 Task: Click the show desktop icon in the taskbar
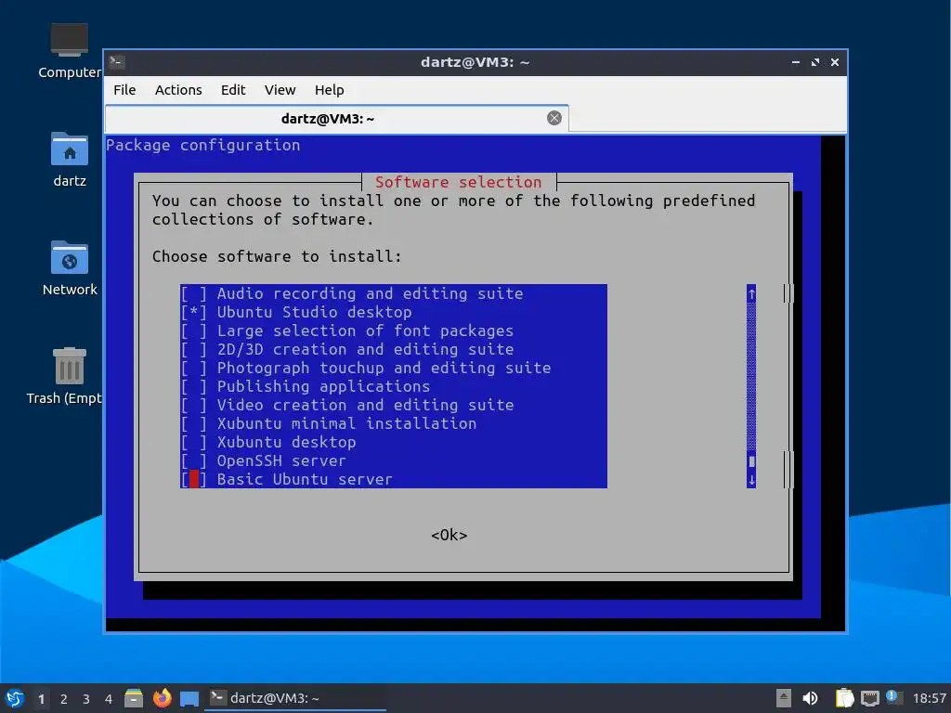click(x=189, y=699)
